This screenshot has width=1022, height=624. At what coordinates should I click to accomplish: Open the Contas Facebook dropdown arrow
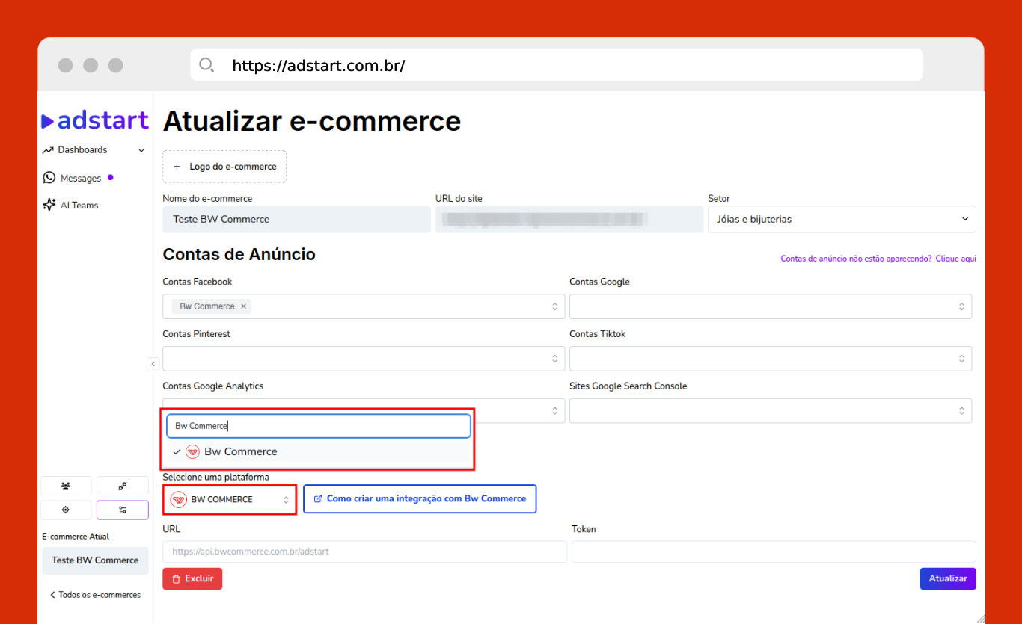coord(554,306)
